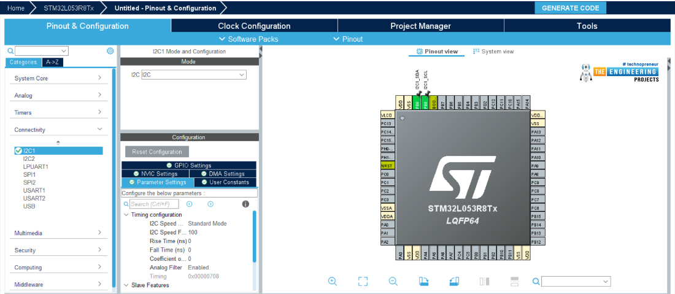Click the PA13 pin on the chip
The height and width of the screenshot is (294, 675).
pyautogui.click(x=538, y=132)
